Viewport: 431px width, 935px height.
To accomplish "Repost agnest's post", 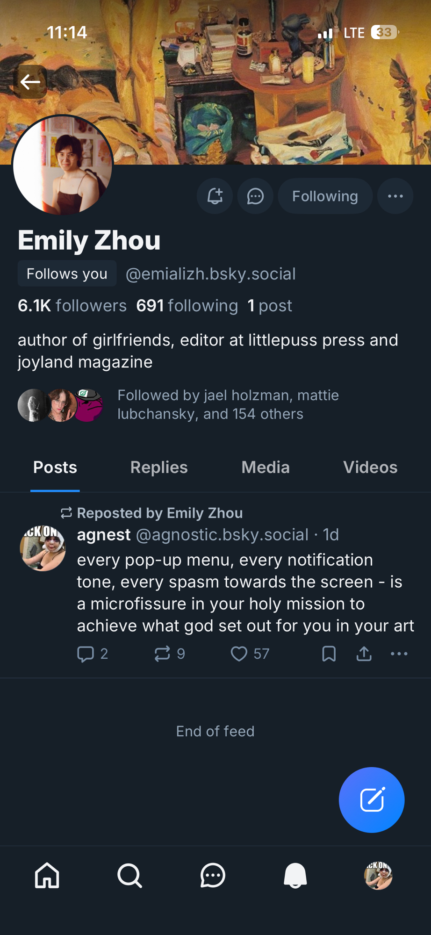I will coord(163,654).
